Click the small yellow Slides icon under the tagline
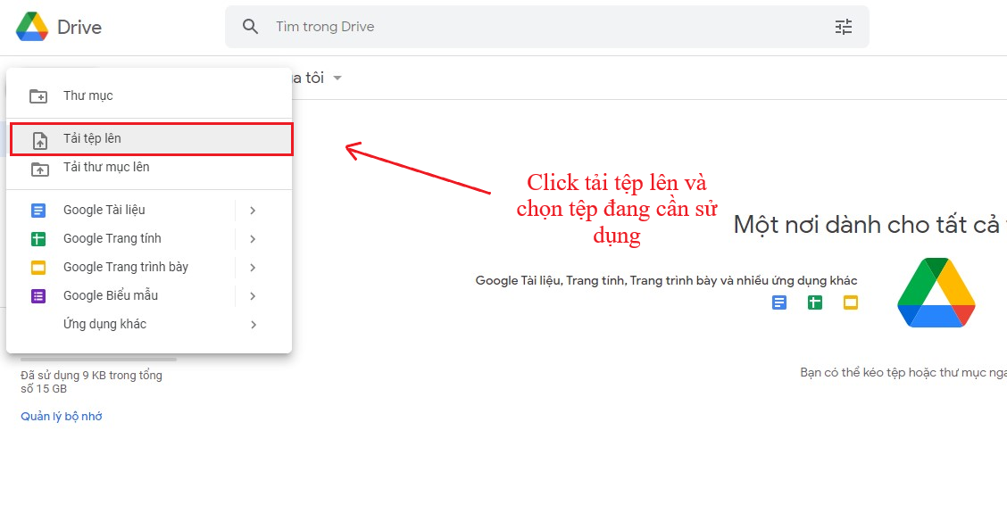 [x=850, y=302]
